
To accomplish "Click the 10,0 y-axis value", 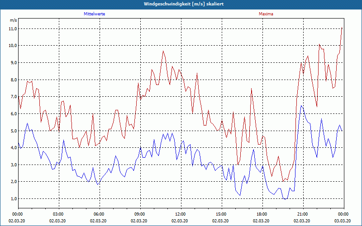I will pos(13,46).
